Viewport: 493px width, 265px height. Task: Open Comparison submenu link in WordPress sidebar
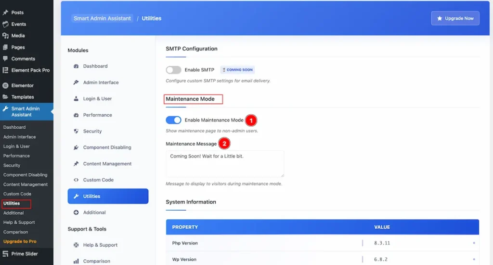tap(15, 232)
